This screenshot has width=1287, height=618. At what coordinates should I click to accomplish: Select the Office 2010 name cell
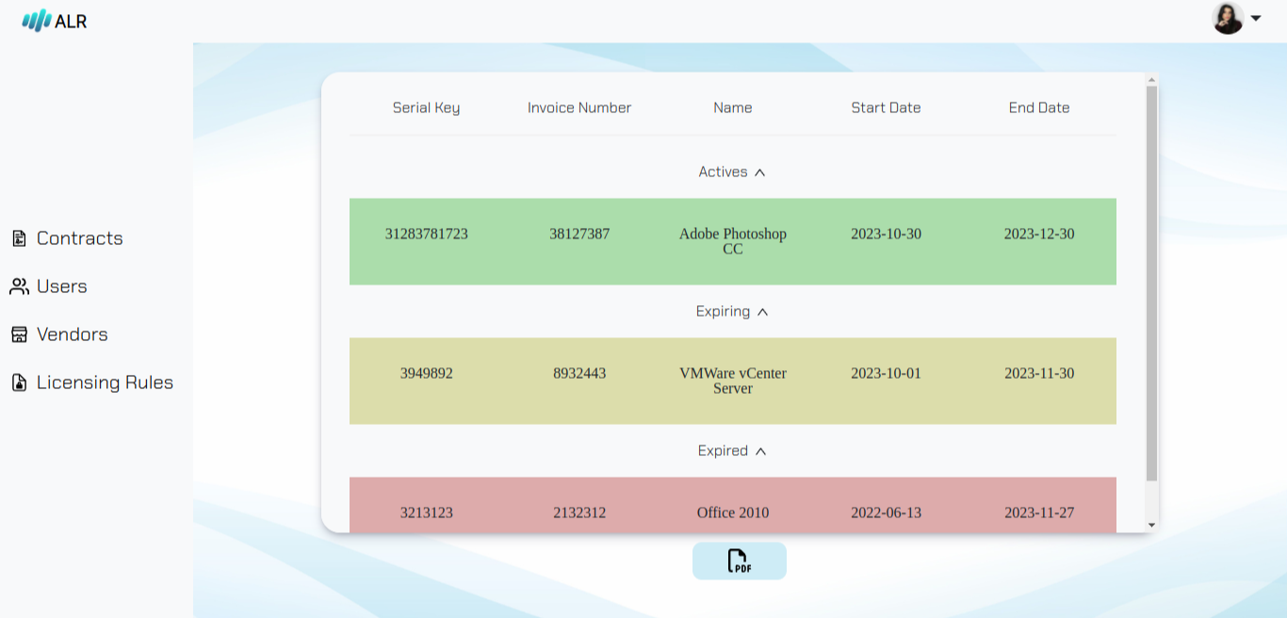(x=733, y=512)
